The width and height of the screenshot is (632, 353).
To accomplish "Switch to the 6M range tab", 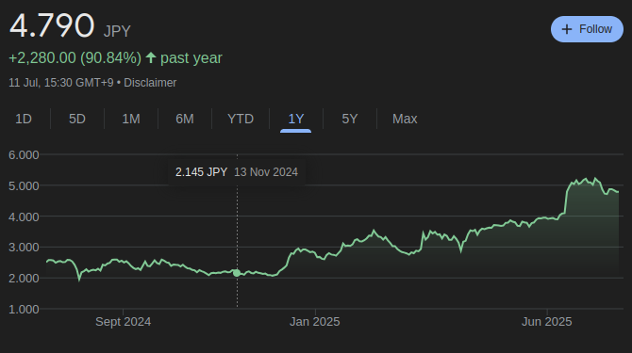I will point(185,119).
